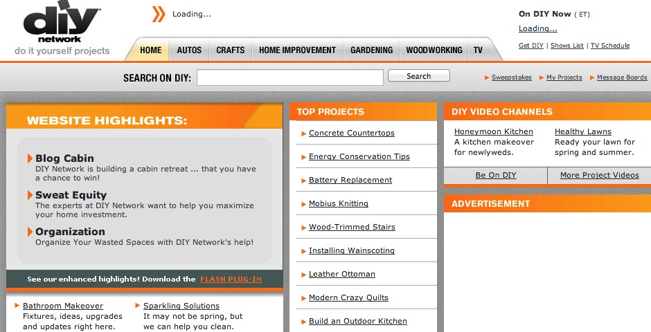The height and width of the screenshot is (332, 651).
Task: Open the Installing Wainscoting project
Action: point(352,251)
